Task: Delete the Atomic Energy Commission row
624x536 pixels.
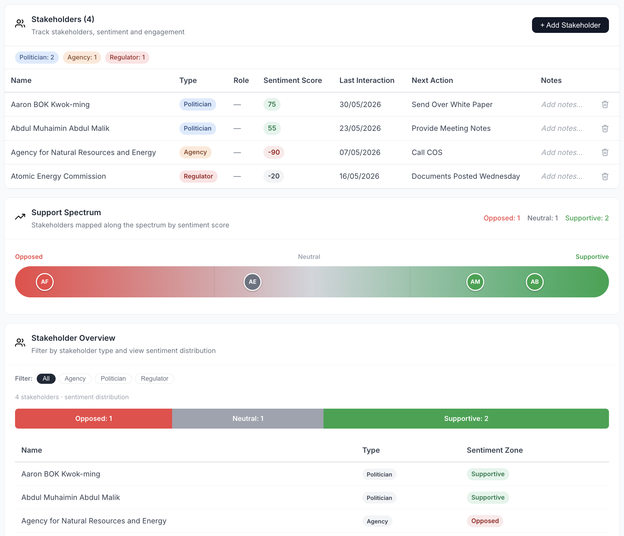Action: [605, 176]
